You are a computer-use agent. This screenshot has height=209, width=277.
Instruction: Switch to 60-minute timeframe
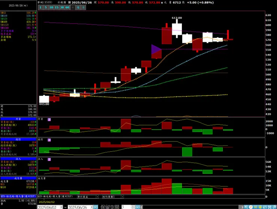tap(67, 7)
